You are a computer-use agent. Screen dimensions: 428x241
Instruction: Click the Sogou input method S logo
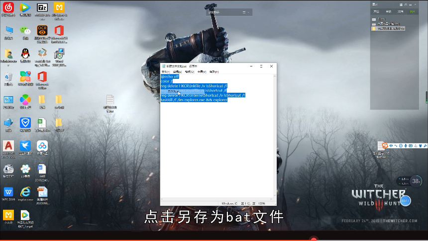pos(385,145)
